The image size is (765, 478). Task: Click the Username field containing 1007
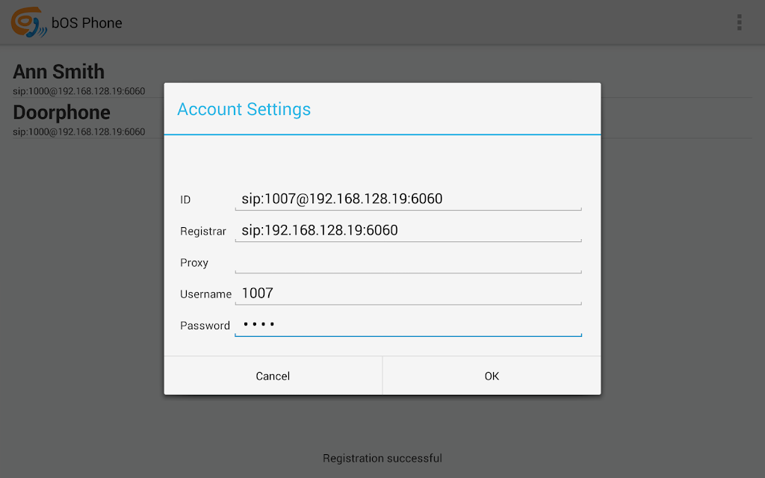pyautogui.click(x=408, y=294)
